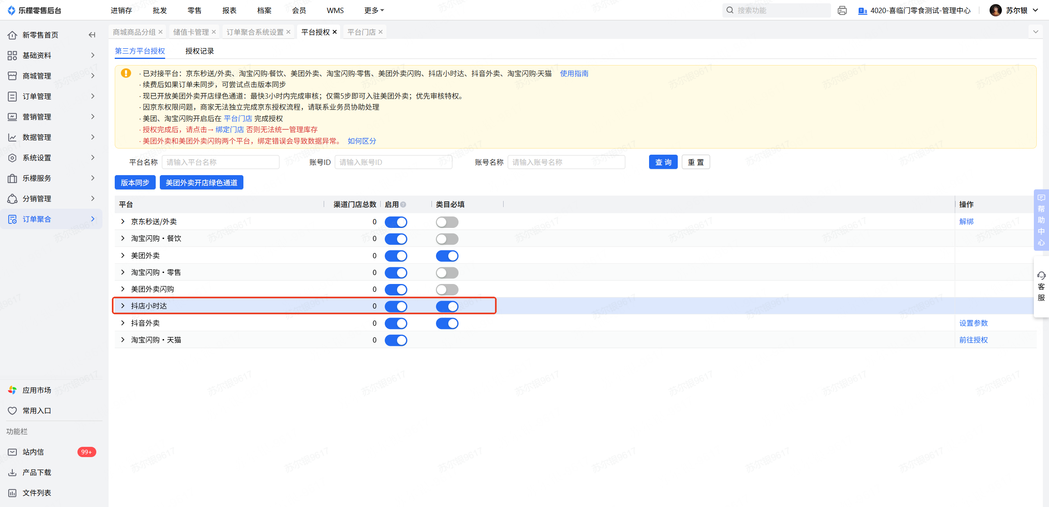
Task: Open 应用市场 app market icon
Action: pyautogui.click(x=12, y=390)
